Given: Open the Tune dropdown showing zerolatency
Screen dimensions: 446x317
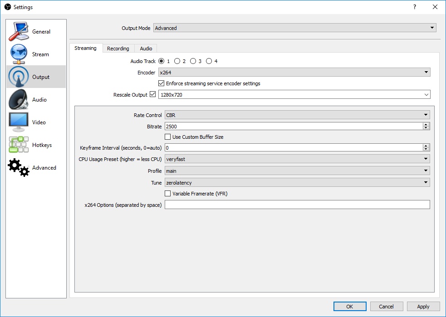Looking at the screenshot, I should coord(297,182).
